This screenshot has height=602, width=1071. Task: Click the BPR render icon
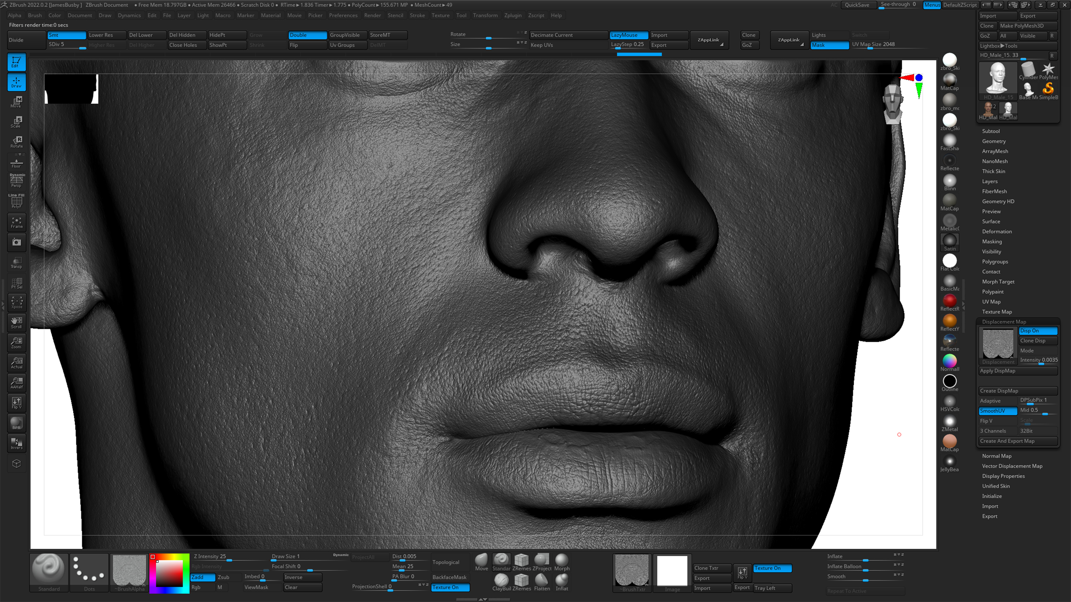tap(16, 423)
